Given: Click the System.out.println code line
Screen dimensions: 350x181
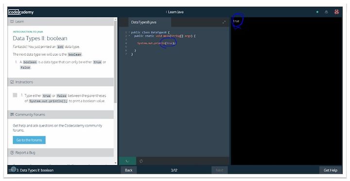Looking at the screenshot, I should pyautogui.click(x=157, y=43).
